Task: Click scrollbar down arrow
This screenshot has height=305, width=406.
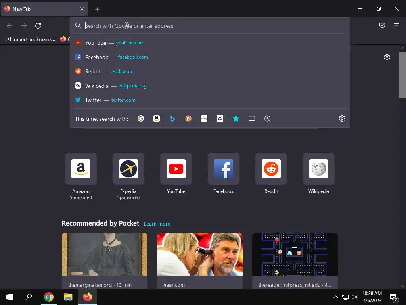Action: 402,286
